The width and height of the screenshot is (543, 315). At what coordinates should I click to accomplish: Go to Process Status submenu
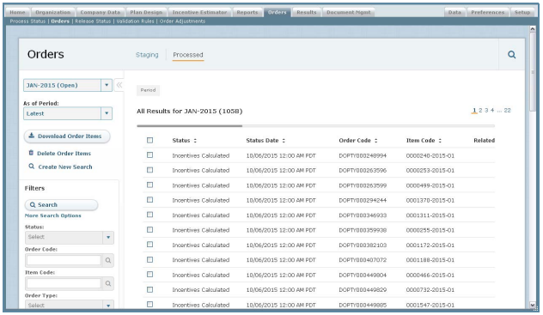[x=27, y=21]
